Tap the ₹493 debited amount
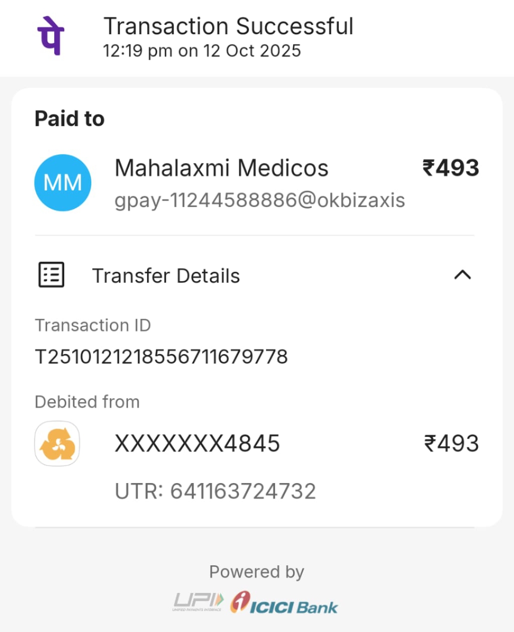This screenshot has height=632, width=514. (451, 444)
